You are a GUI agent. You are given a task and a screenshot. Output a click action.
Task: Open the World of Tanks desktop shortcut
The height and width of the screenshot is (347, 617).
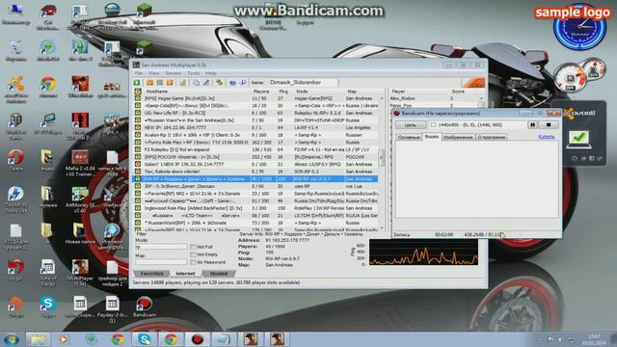[15, 126]
